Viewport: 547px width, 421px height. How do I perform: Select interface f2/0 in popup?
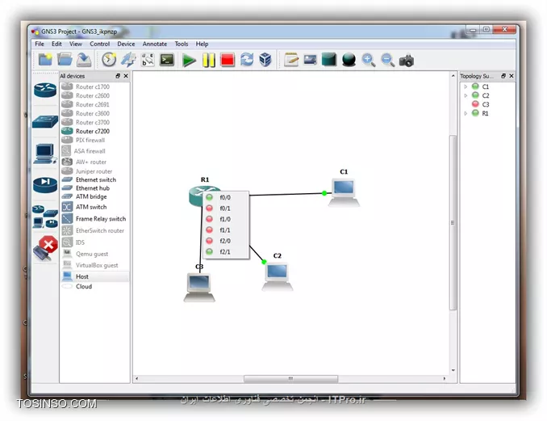pos(226,241)
